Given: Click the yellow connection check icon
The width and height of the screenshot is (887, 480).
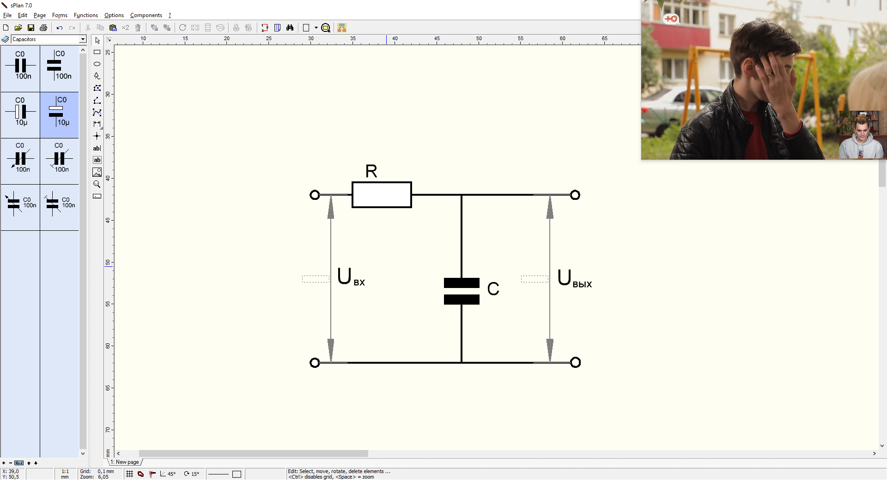Looking at the screenshot, I should coord(342,28).
